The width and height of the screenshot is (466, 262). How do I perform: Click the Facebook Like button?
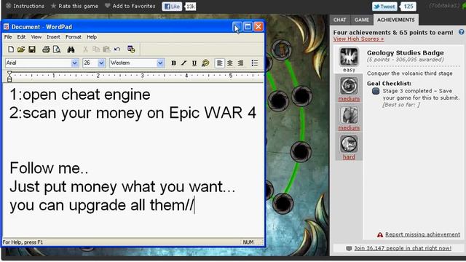172,7
